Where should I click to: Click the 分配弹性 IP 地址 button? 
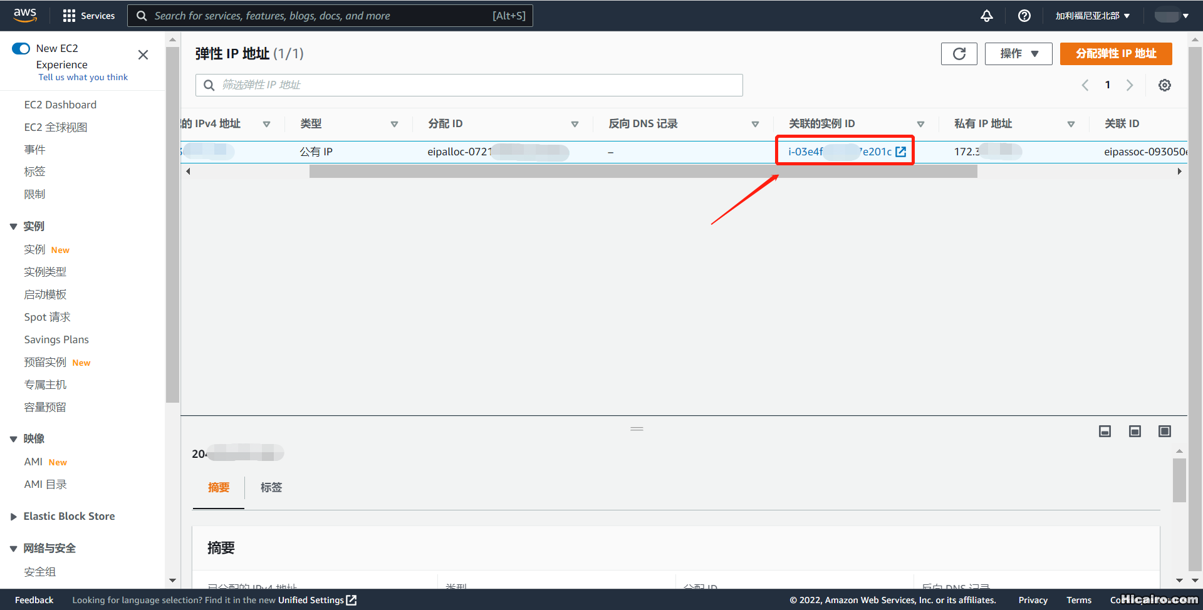[x=1115, y=54]
